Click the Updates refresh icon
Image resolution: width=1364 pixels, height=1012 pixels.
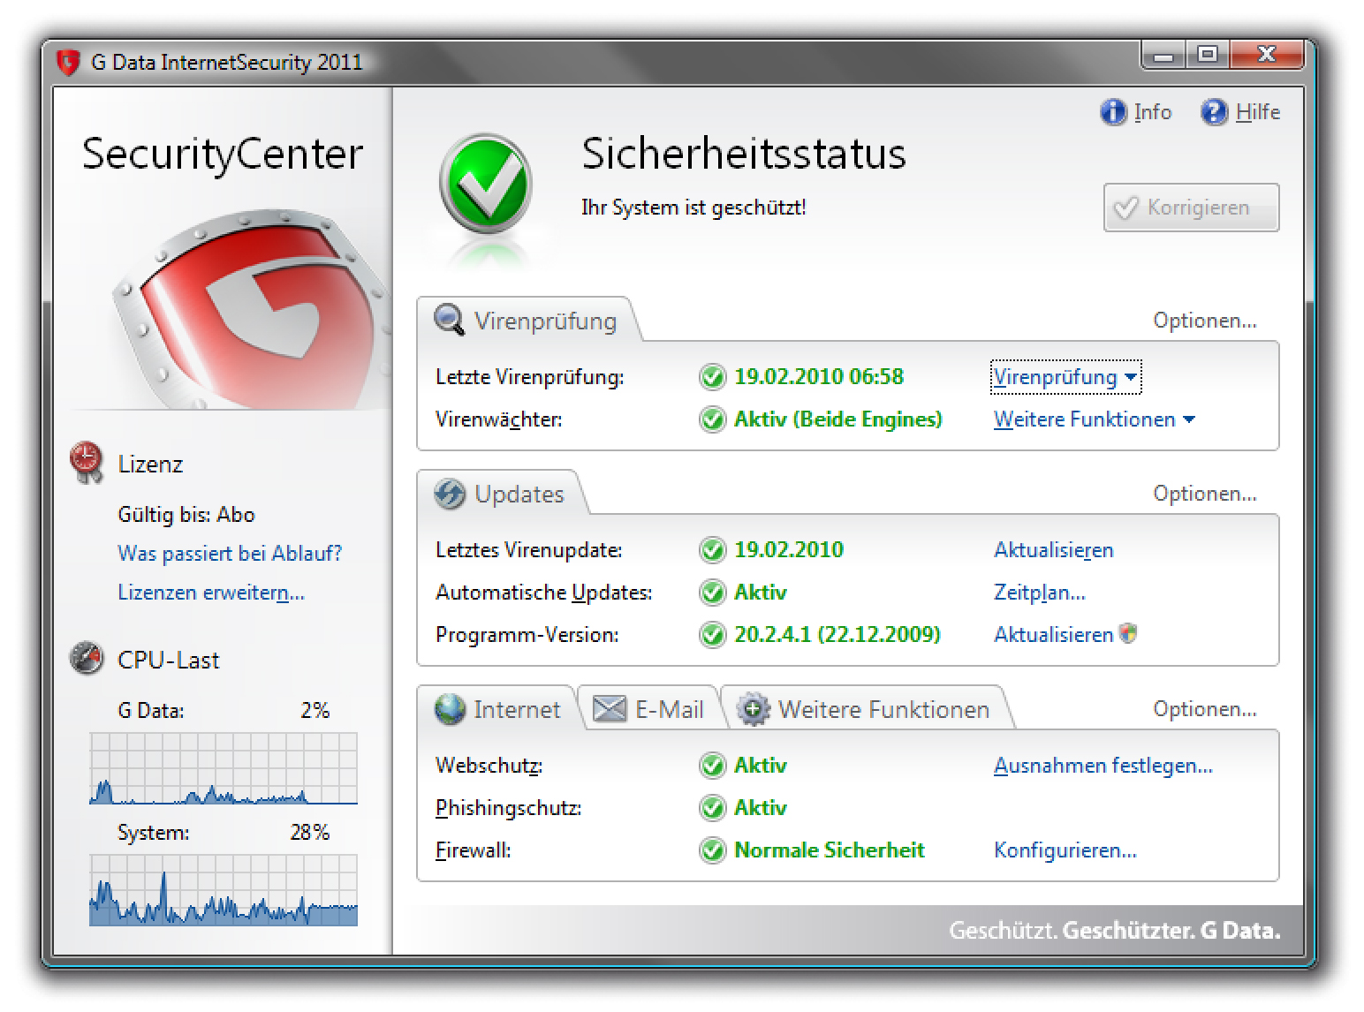point(450,494)
